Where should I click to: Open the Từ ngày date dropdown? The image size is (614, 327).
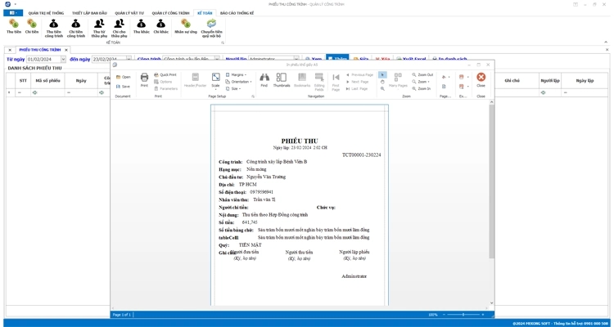pyautogui.click(x=63, y=60)
